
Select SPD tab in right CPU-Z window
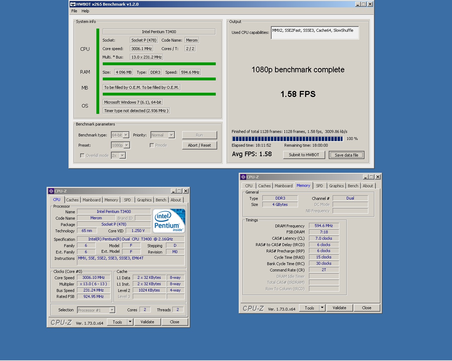click(320, 186)
